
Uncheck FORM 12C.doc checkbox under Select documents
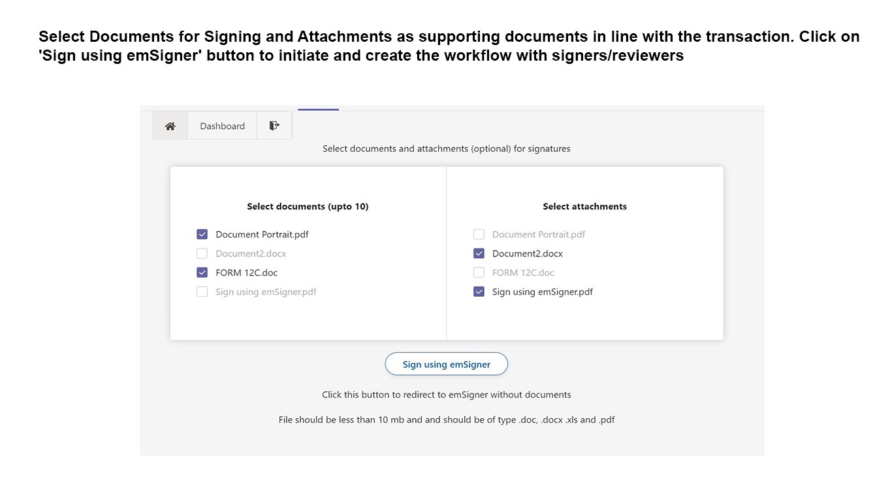click(x=202, y=273)
